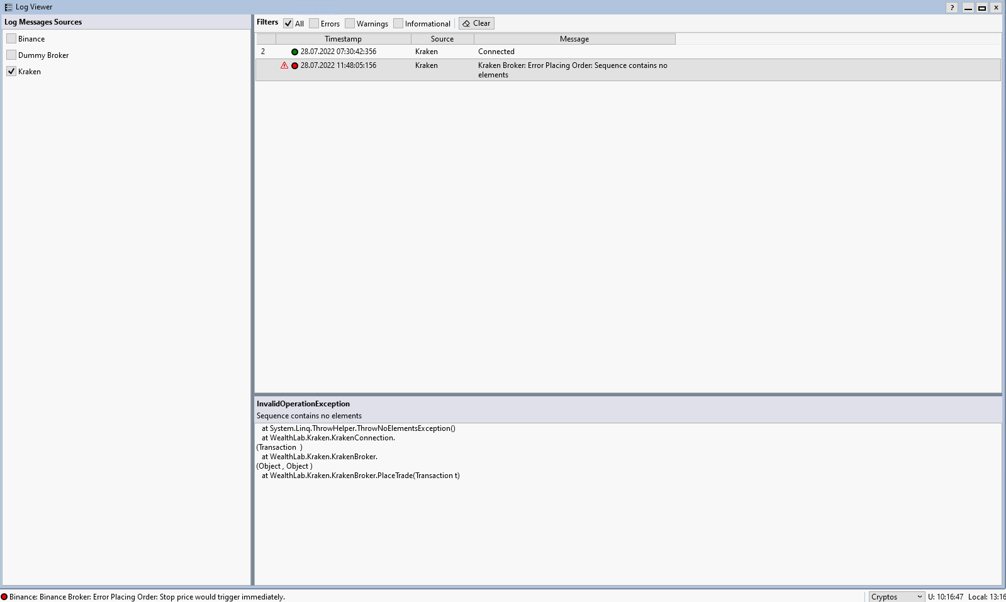
Task: Select the Kraken Connected log row
Action: tap(496, 52)
